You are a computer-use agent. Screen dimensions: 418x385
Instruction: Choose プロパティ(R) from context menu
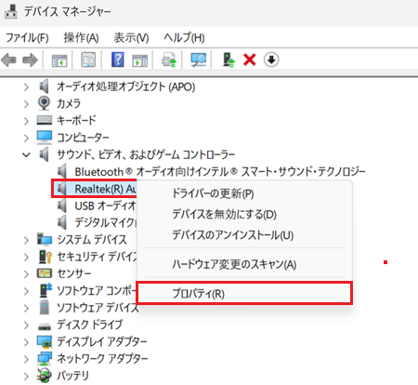(244, 293)
